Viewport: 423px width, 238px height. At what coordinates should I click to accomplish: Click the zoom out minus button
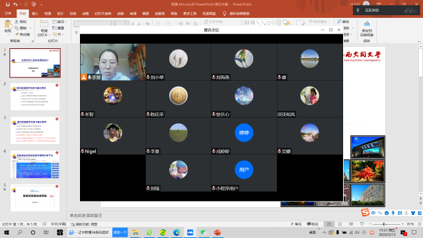point(370,224)
